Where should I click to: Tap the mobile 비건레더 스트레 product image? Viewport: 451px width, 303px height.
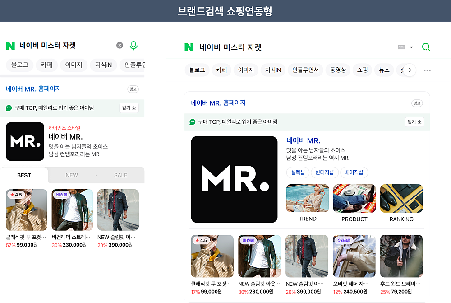point(72,210)
